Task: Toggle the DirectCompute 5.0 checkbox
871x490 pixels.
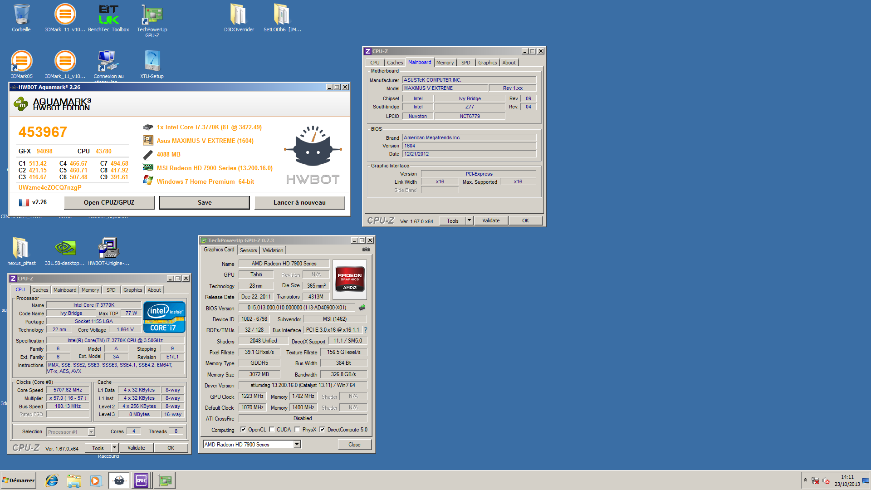Action: 323,429
